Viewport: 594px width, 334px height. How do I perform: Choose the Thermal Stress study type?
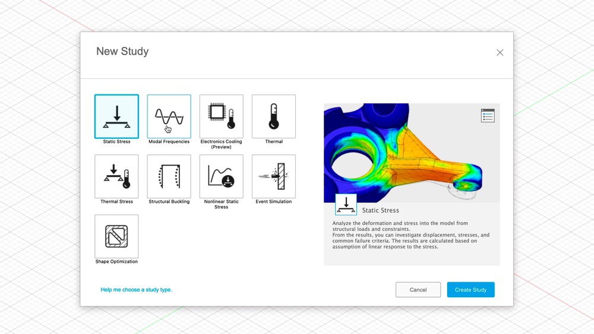[116, 176]
